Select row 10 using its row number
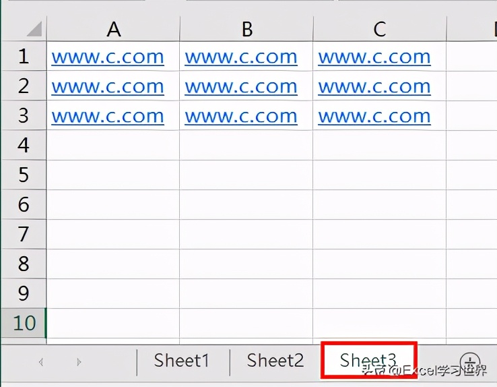This screenshot has height=387, width=497. 24,323
